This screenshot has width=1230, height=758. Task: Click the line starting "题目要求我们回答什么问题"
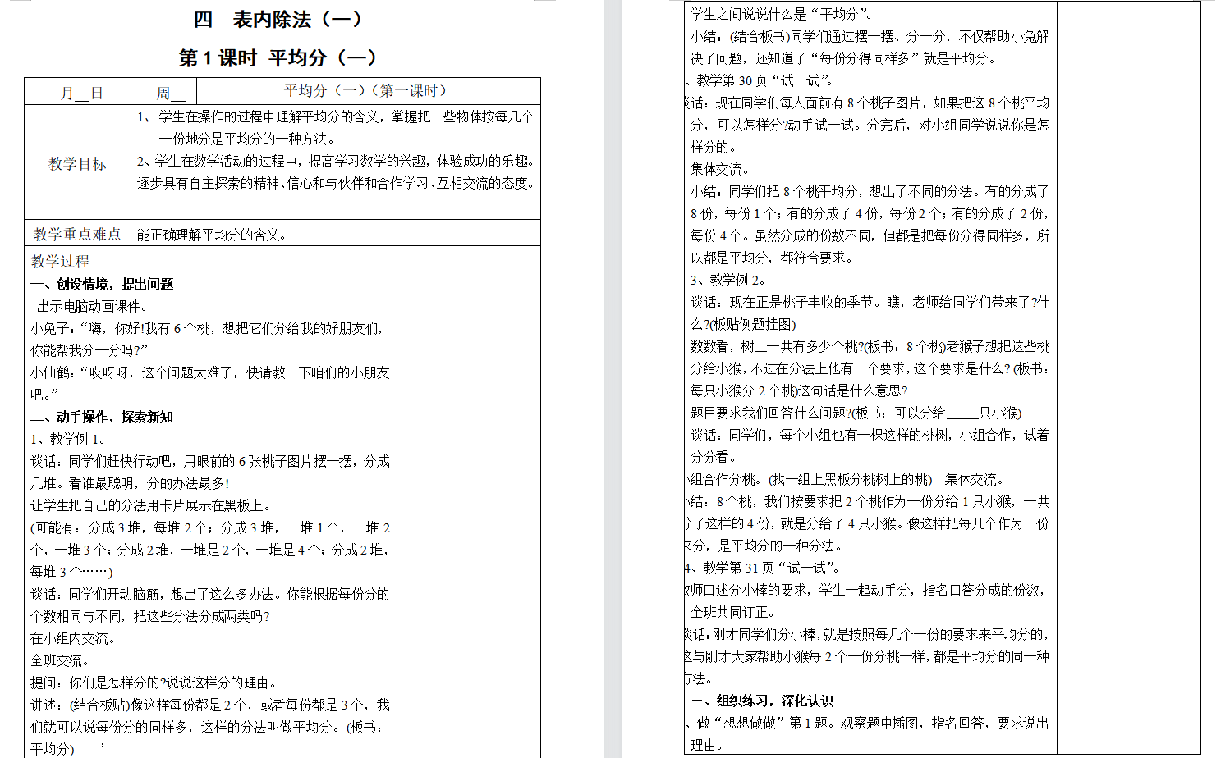pyautogui.click(x=856, y=413)
